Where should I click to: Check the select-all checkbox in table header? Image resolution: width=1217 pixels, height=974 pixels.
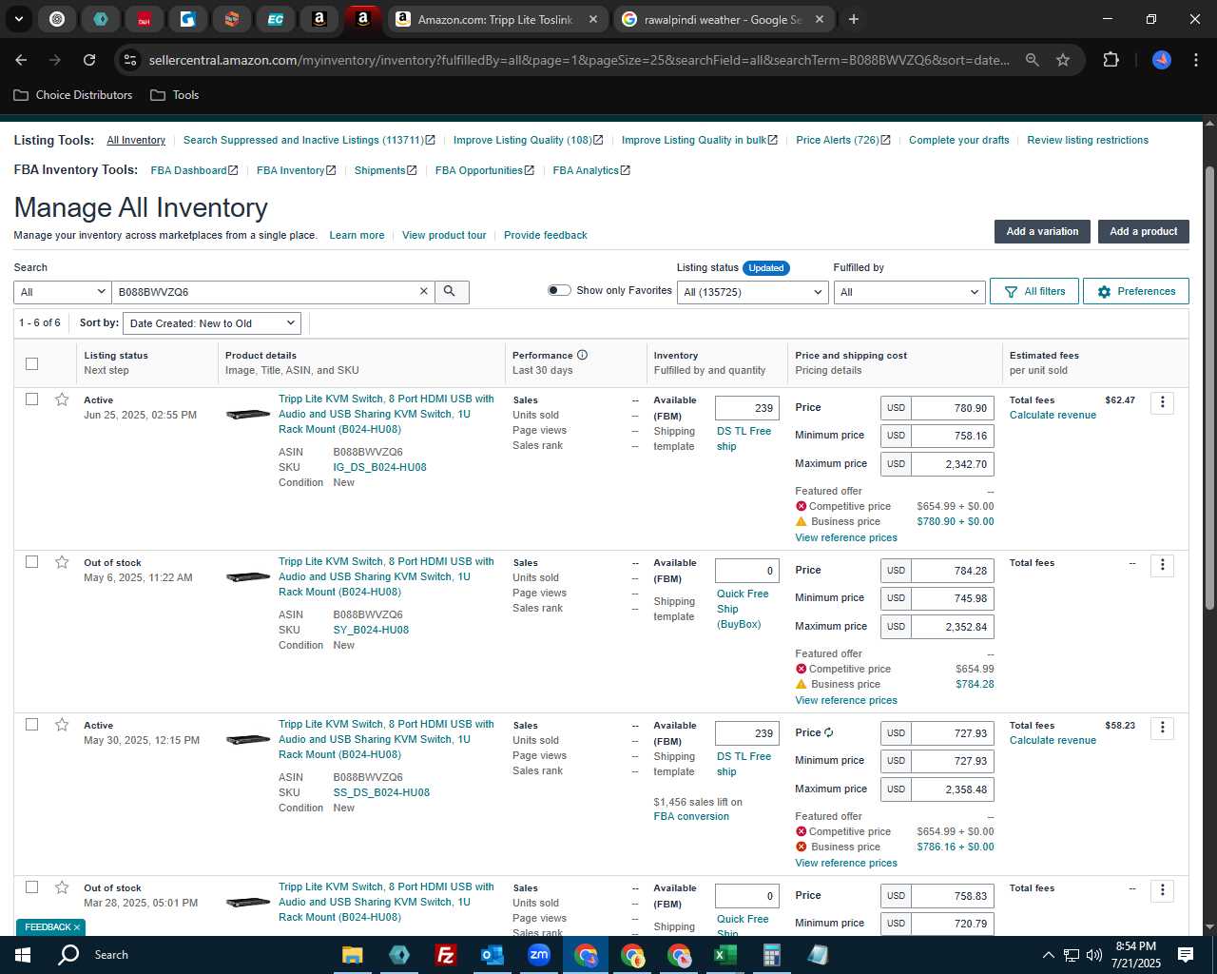tap(31, 363)
